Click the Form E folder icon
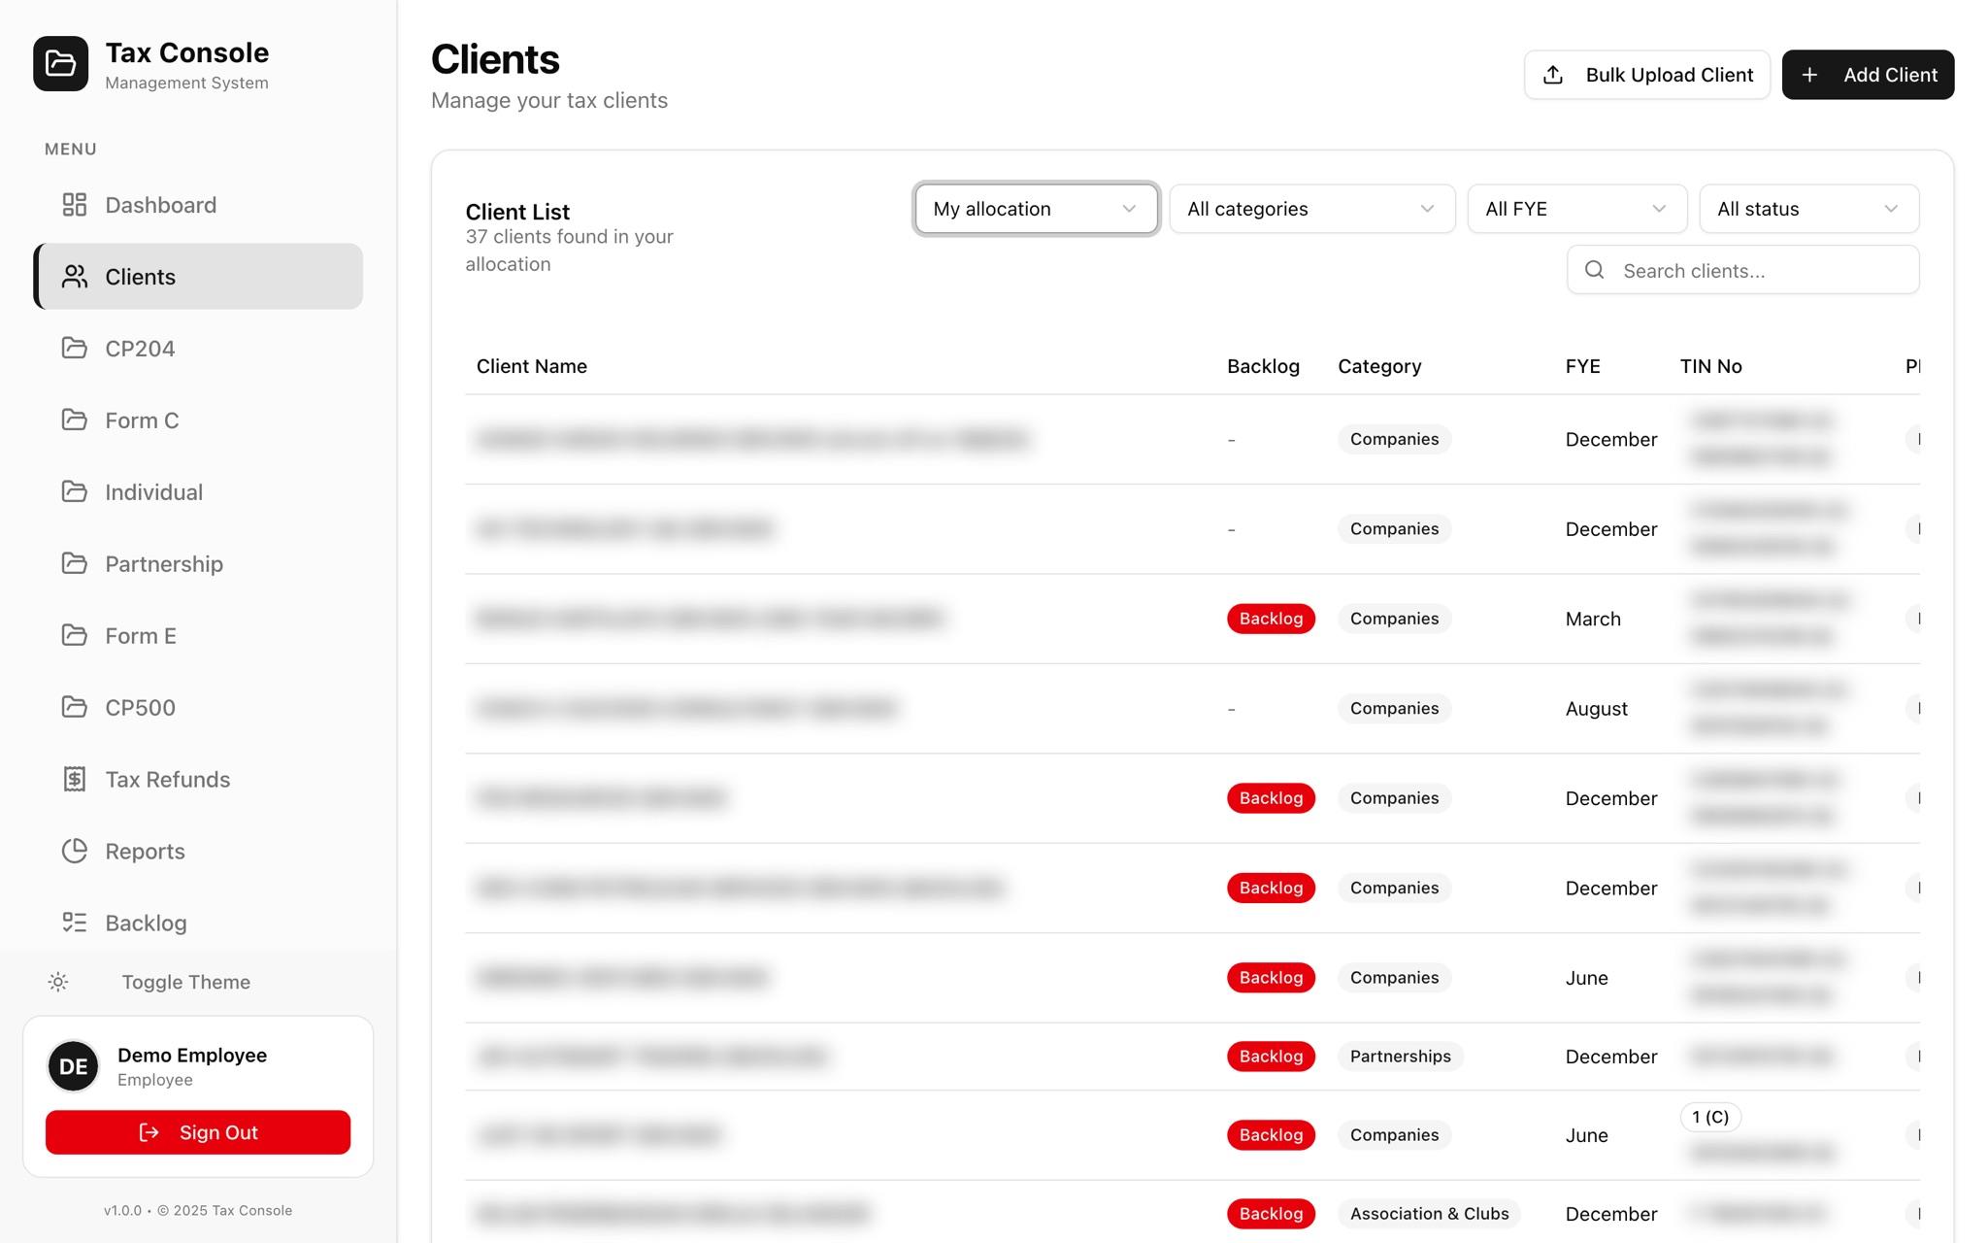 (75, 635)
